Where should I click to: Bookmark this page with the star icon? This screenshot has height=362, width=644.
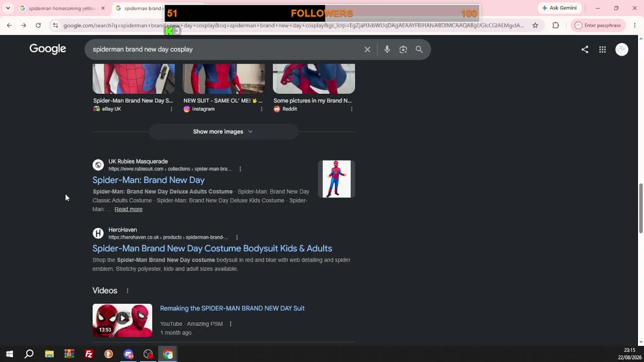pyautogui.click(x=535, y=25)
